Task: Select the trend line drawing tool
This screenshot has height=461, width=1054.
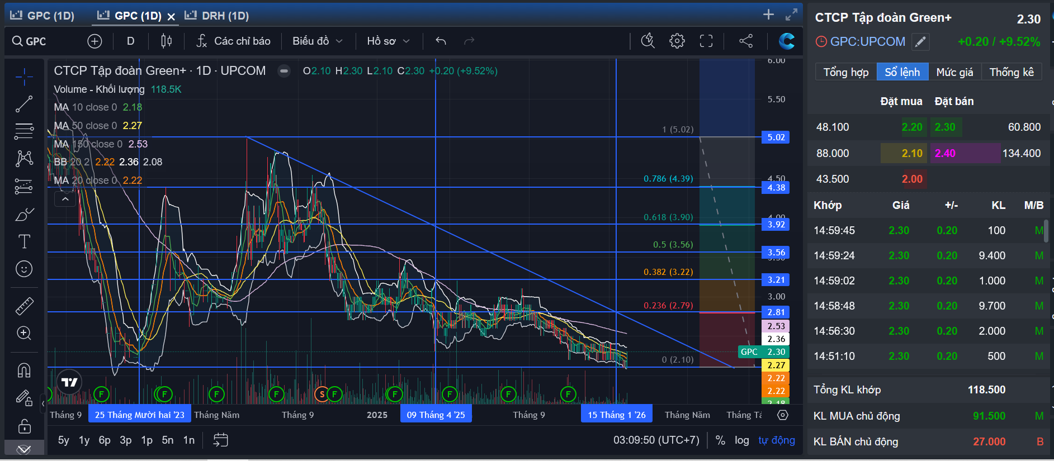Action: (x=24, y=104)
